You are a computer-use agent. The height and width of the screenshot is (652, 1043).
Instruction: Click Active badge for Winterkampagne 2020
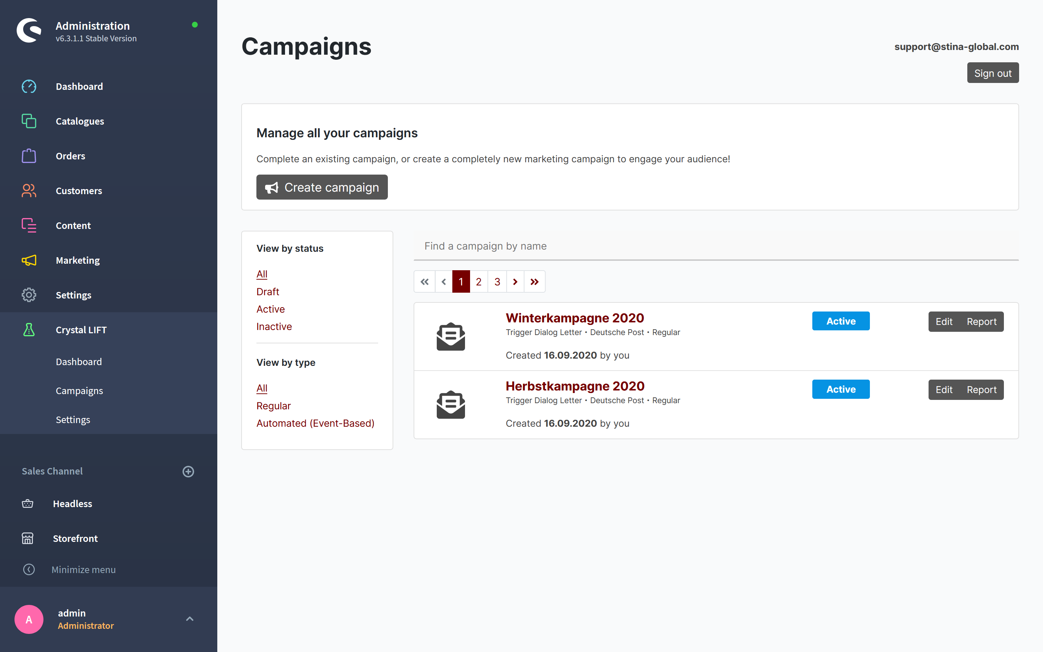841,321
